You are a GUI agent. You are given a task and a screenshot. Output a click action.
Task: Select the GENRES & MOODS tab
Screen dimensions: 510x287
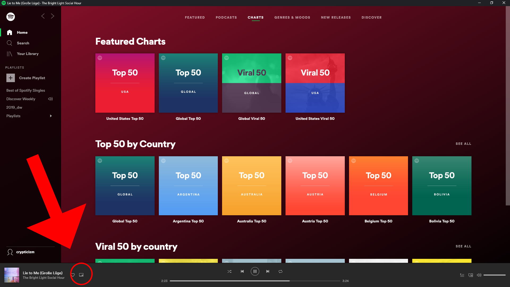292,17
